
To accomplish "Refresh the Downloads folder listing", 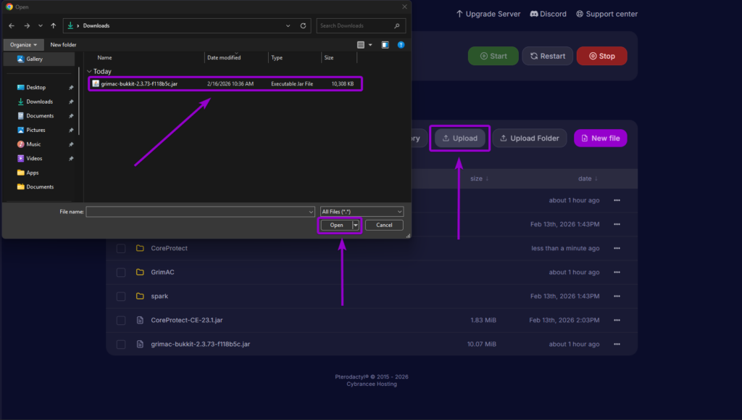I will coord(303,25).
